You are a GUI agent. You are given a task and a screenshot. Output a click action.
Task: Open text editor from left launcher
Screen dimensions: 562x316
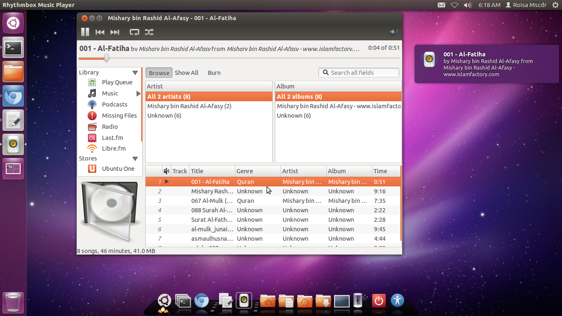(x=13, y=120)
